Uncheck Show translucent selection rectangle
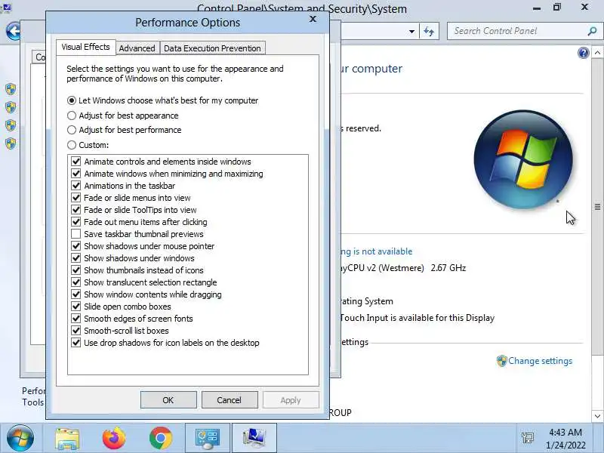This screenshot has width=604, height=453. click(76, 282)
